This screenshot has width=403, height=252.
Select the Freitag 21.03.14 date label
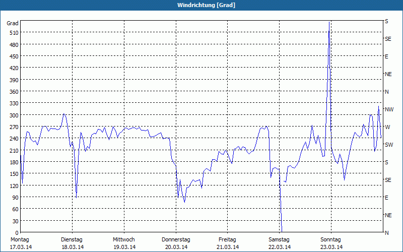coord(228,243)
